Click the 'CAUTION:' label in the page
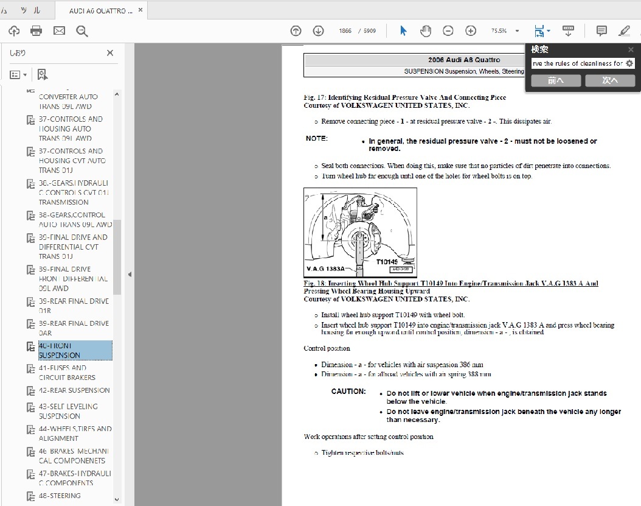Screen dimensions: 641x506 tap(348, 392)
